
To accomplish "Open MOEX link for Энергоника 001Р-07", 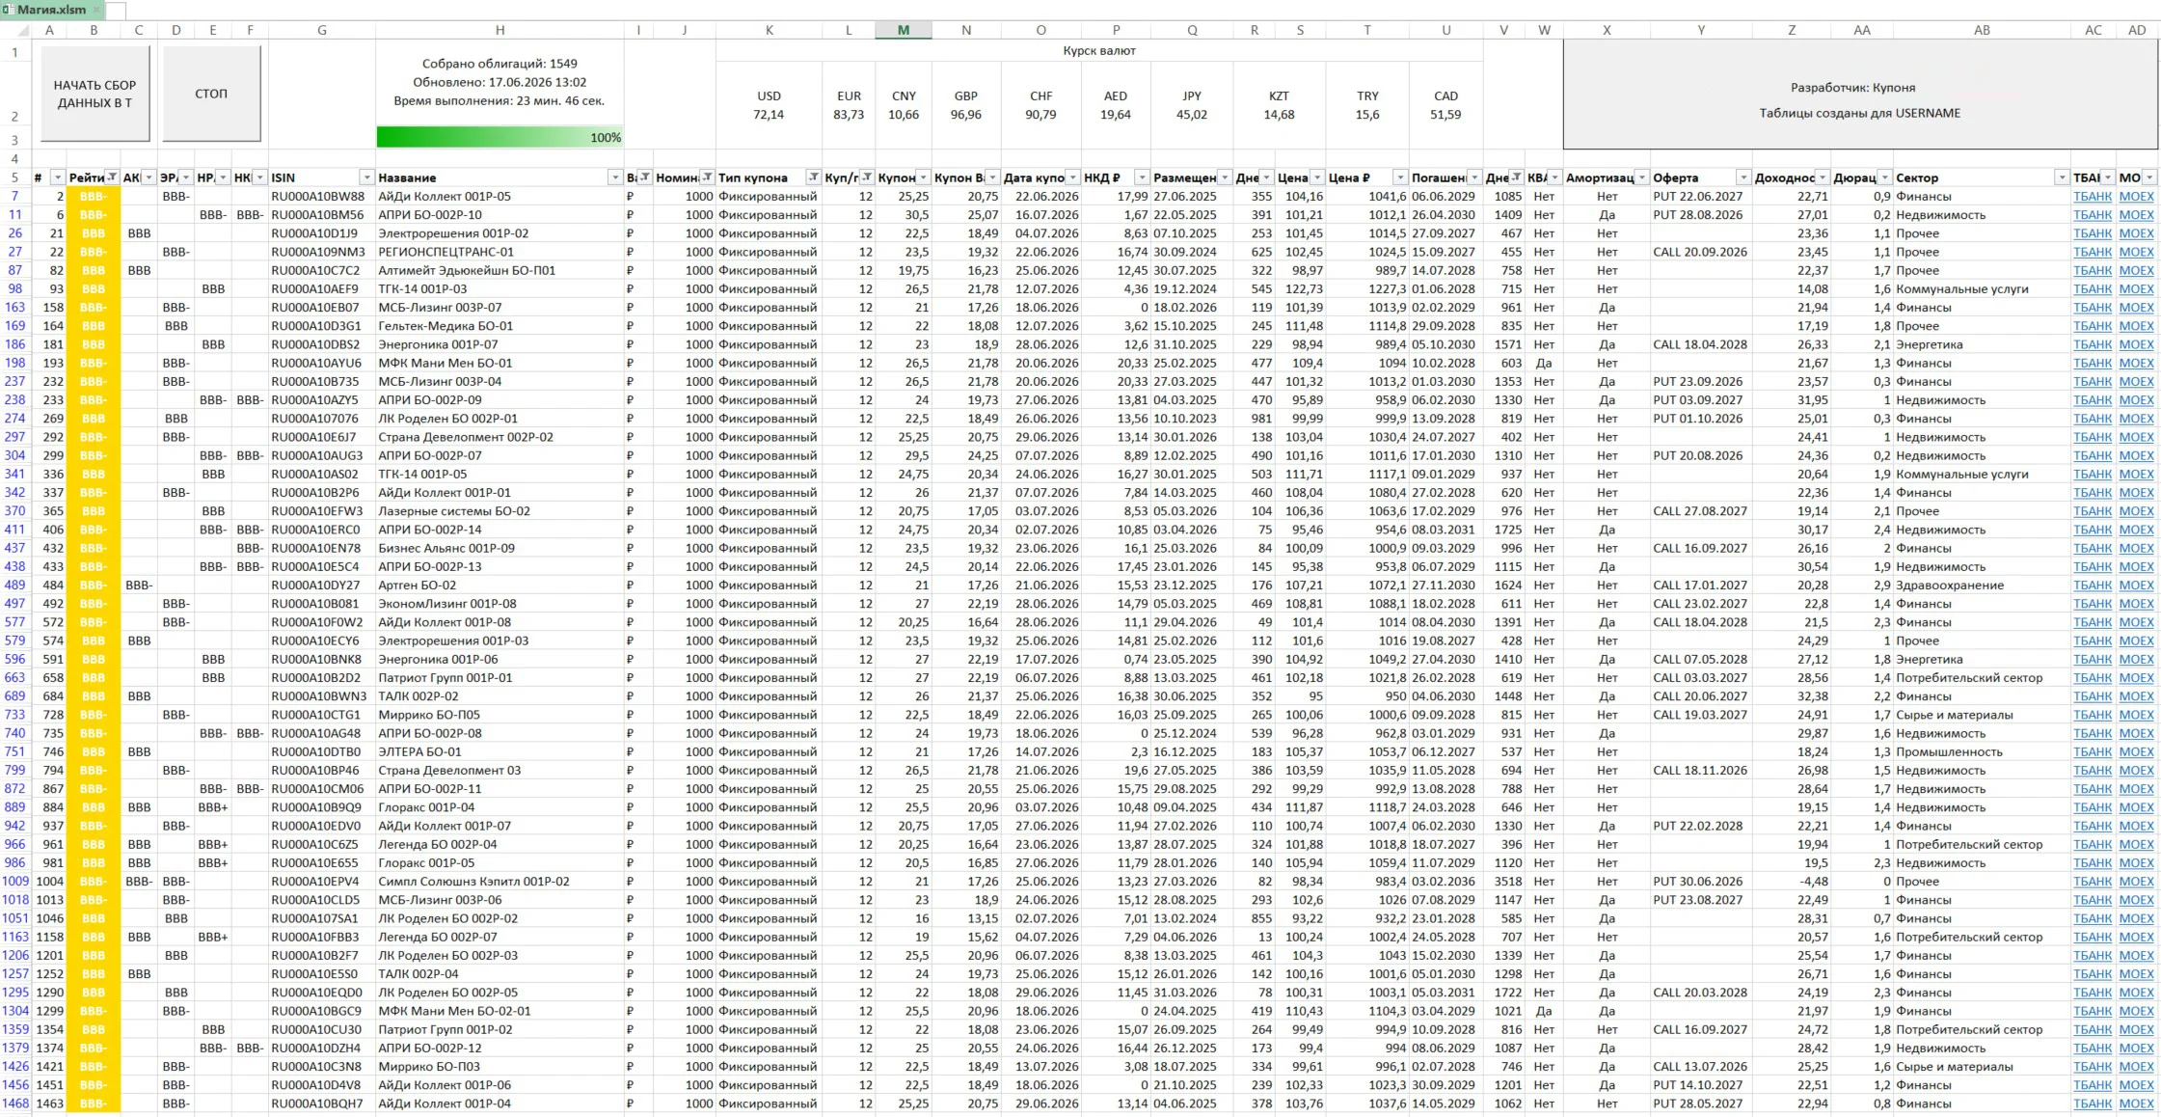I will pyautogui.click(x=2137, y=344).
